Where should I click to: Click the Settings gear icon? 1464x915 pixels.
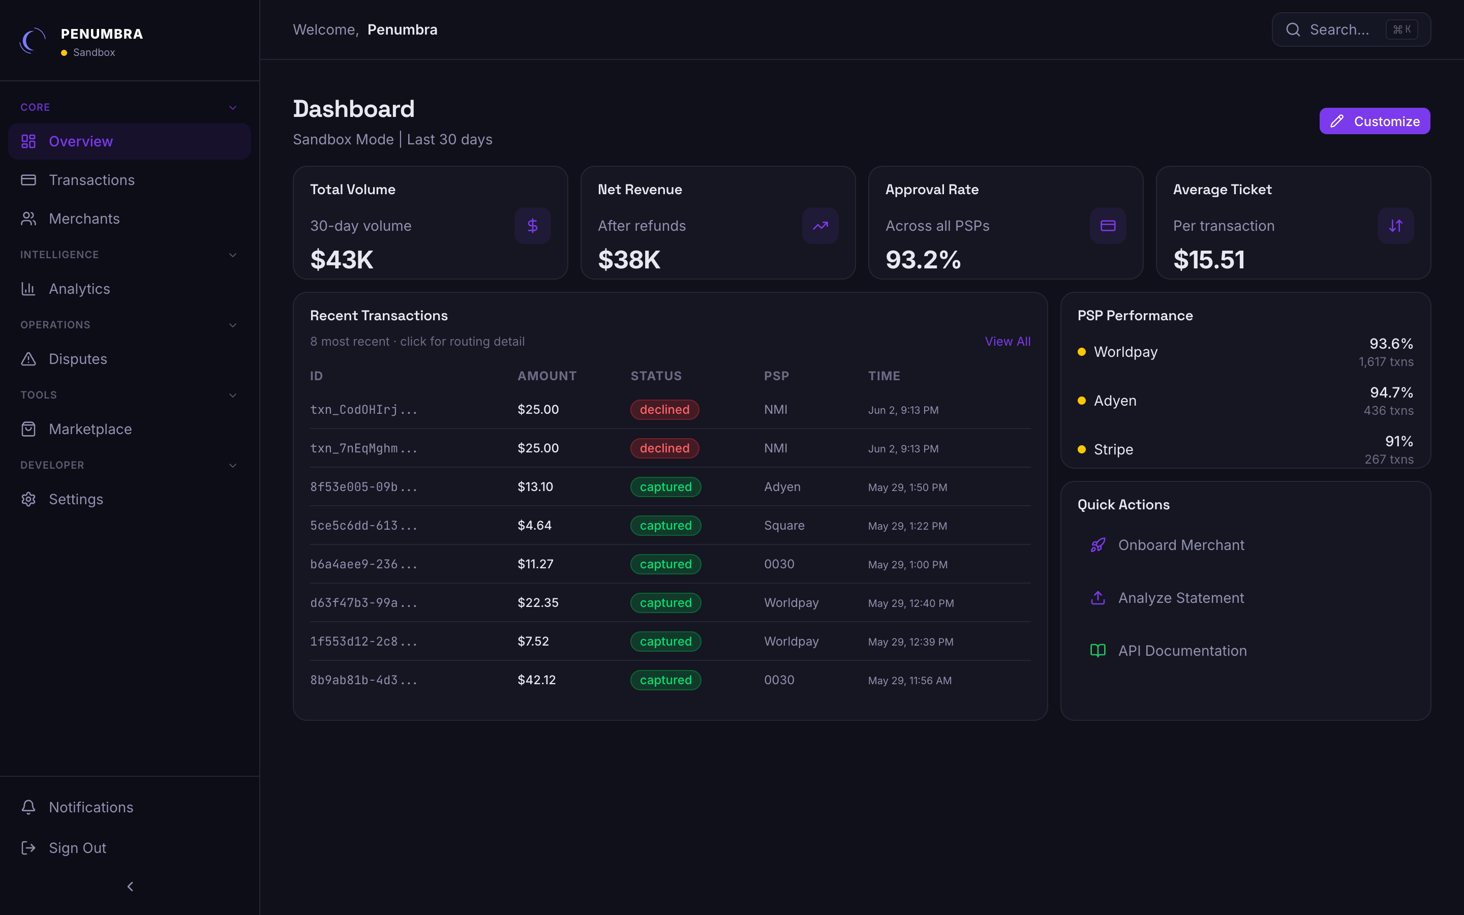pos(28,499)
